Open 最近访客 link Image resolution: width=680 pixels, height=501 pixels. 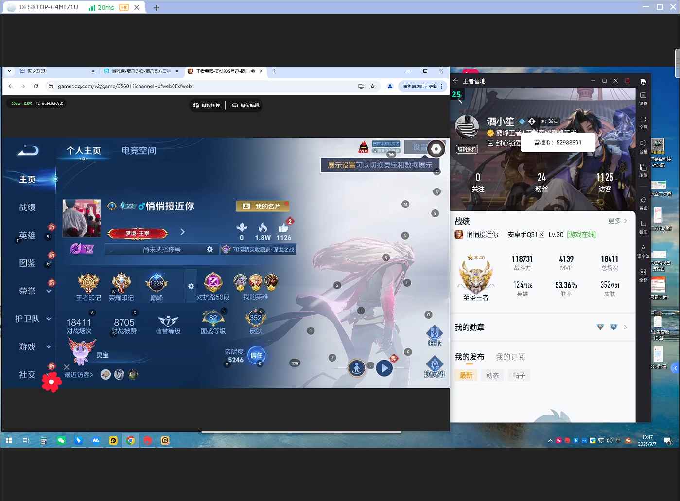click(79, 375)
